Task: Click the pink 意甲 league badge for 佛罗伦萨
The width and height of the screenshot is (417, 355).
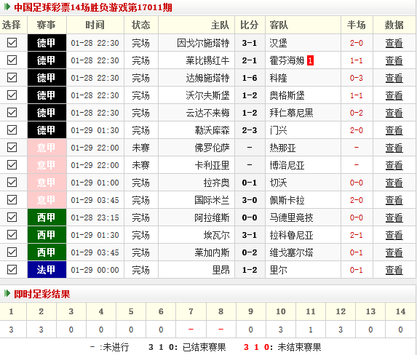Action: (x=47, y=148)
